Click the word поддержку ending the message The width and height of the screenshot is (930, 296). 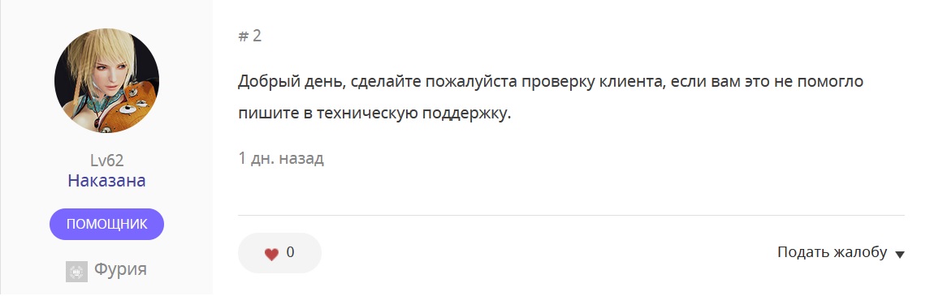tap(466, 114)
